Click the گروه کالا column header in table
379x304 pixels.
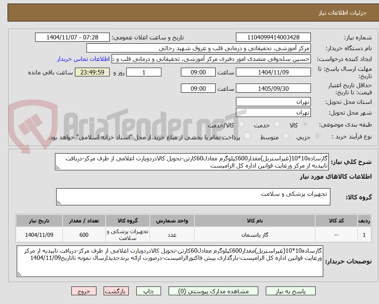click(x=128, y=221)
